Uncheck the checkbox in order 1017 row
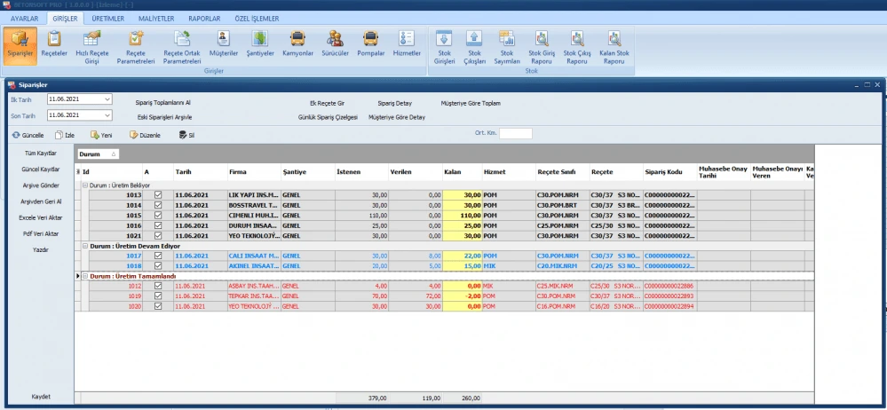Viewport: 887px width, 410px height. (158, 256)
